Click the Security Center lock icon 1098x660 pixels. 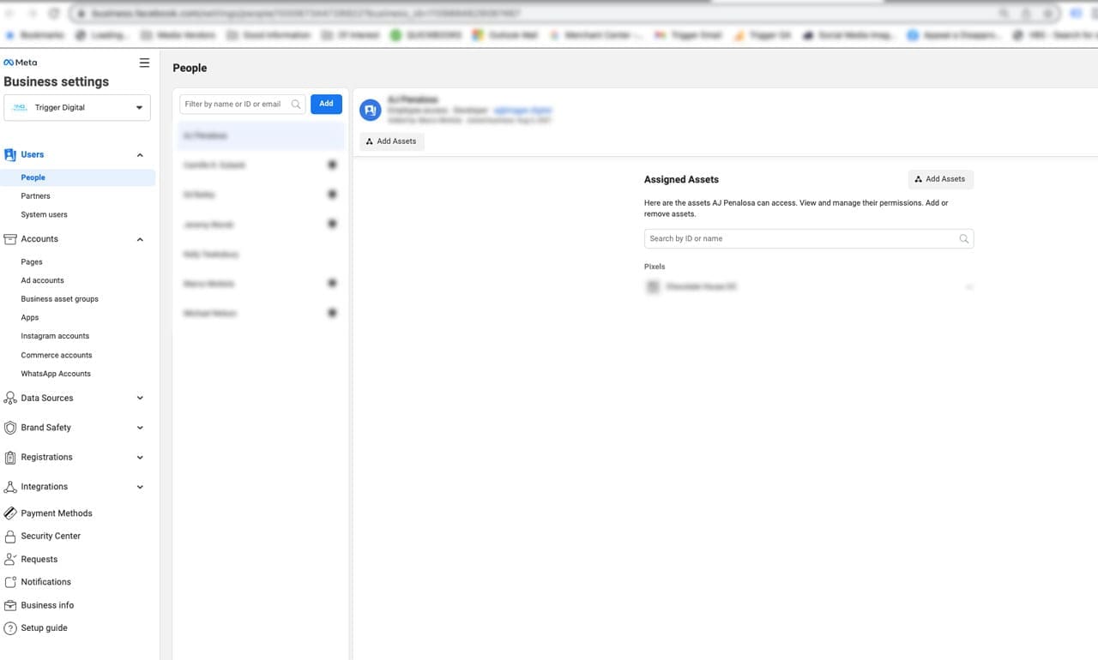coord(9,536)
